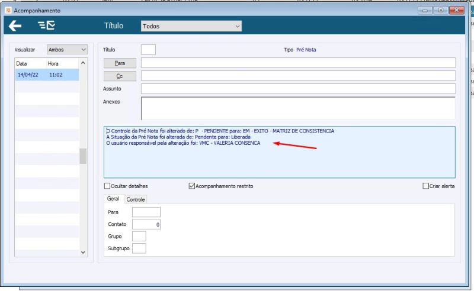Click the line mentioning VALERIA CONSENCA
The width and height of the screenshot is (474, 291).
tap(183, 143)
